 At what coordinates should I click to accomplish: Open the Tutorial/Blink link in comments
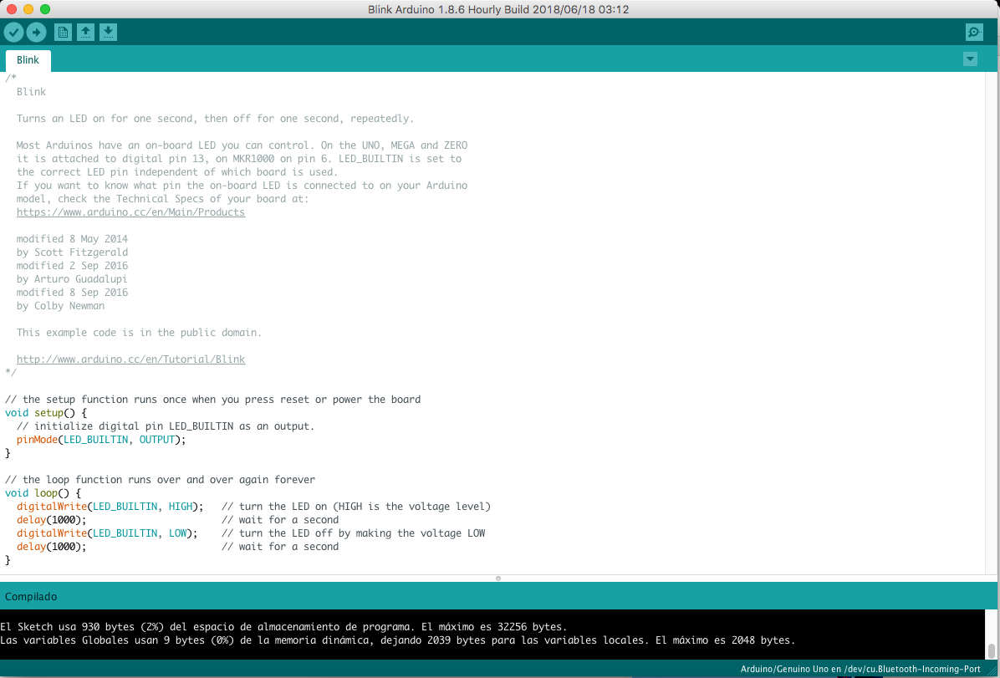tap(130, 359)
